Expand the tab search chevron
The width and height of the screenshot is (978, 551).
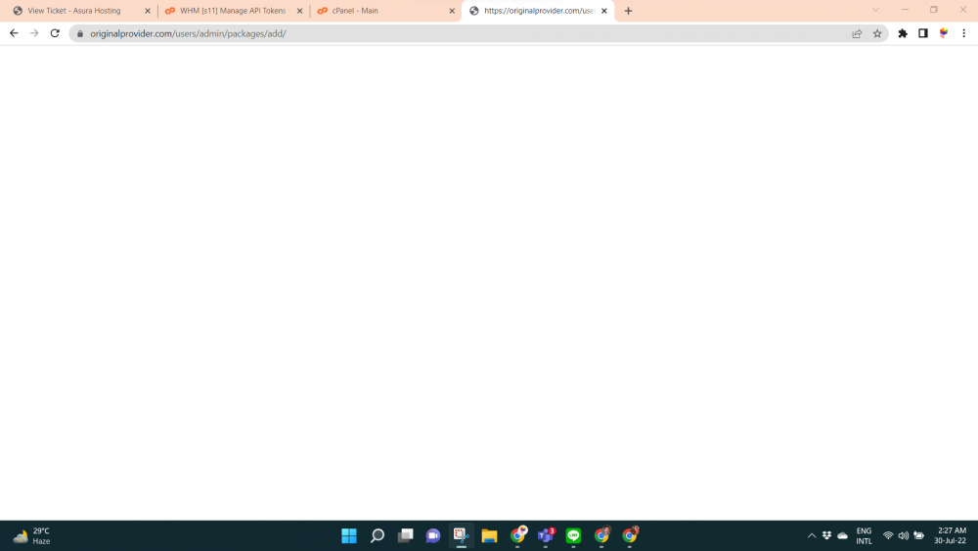(x=875, y=10)
